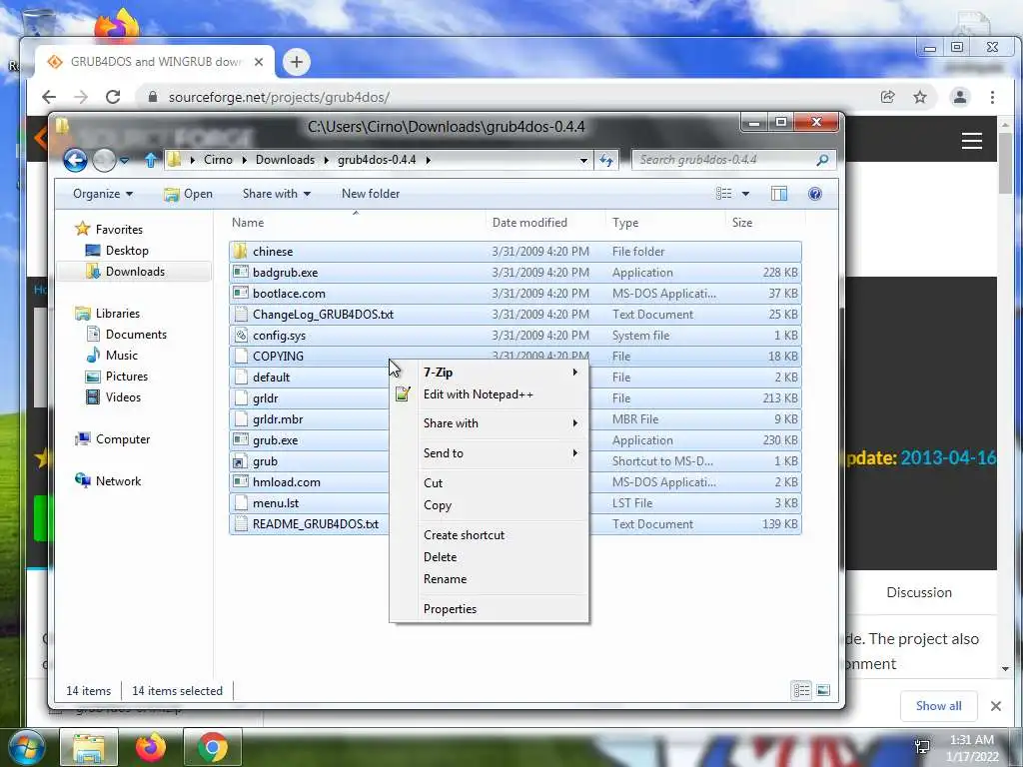Open recent pages dropdown near Back button

coord(124,160)
